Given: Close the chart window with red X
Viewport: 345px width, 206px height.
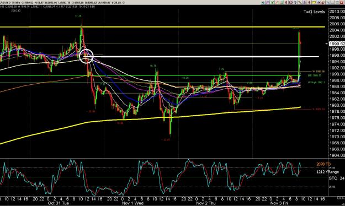Looking at the screenshot, I should click(x=342, y=2).
